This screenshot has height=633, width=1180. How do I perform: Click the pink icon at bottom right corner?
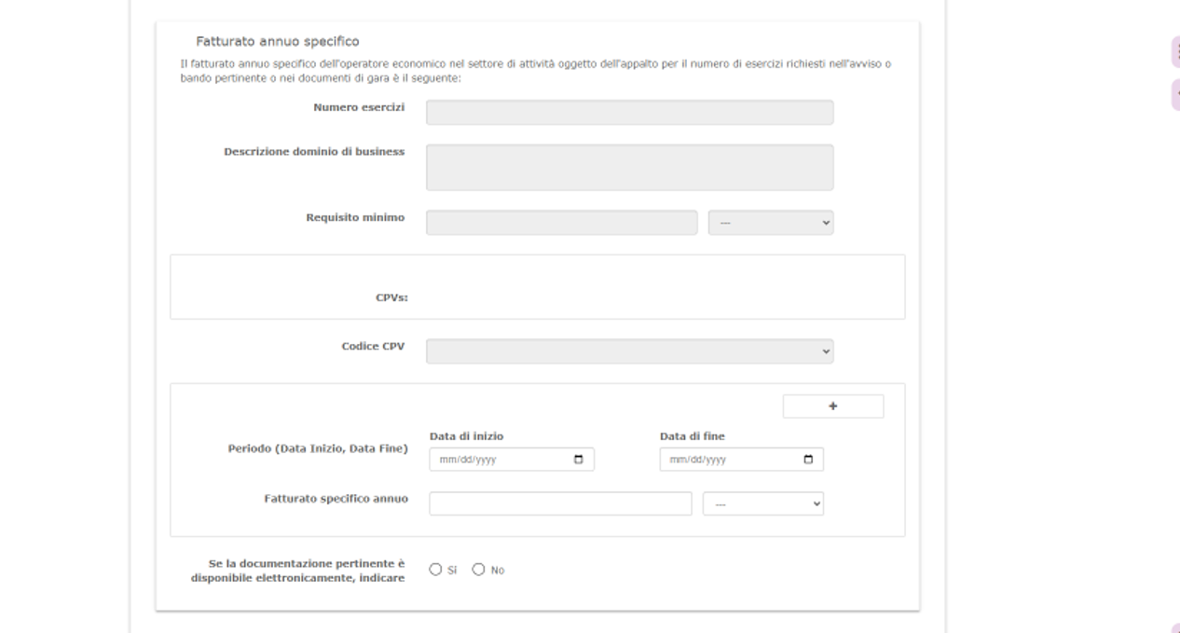pyautogui.click(x=1175, y=628)
